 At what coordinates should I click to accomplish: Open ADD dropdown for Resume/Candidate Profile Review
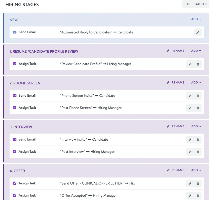196,51
